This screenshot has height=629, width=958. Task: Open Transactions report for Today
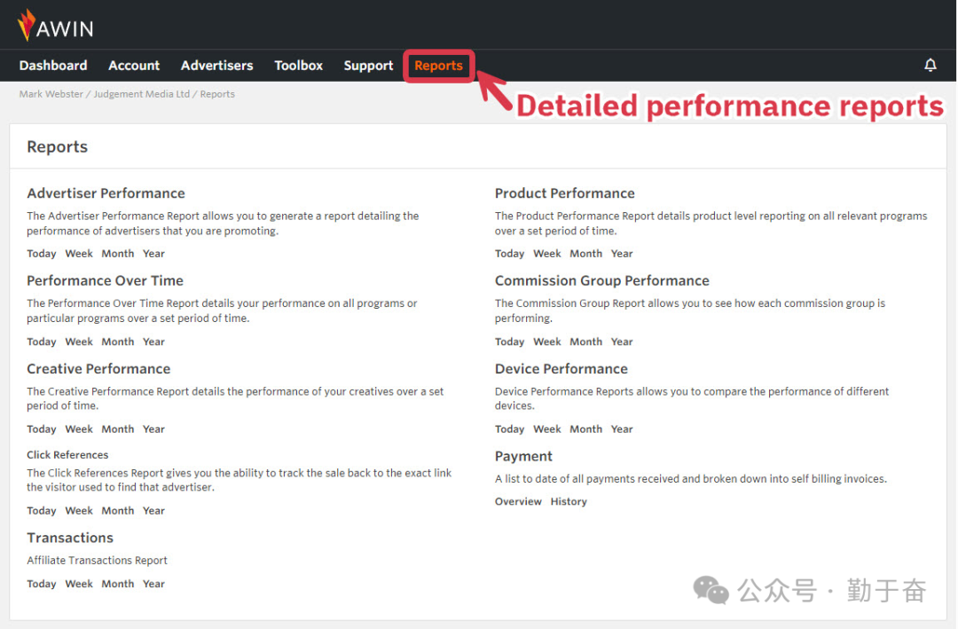tap(42, 584)
